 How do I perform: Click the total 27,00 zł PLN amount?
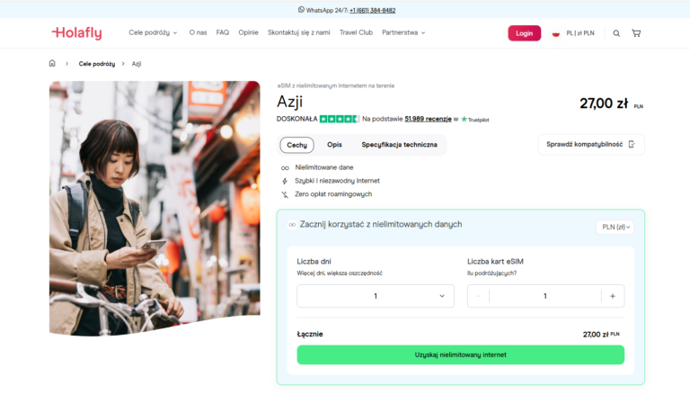[x=601, y=335]
